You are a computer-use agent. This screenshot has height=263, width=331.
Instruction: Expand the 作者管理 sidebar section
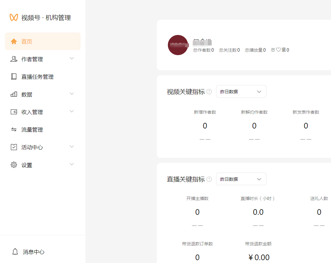coord(72,59)
